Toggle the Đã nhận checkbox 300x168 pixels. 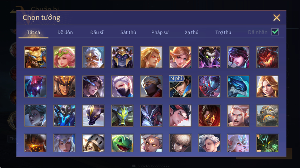275,32
